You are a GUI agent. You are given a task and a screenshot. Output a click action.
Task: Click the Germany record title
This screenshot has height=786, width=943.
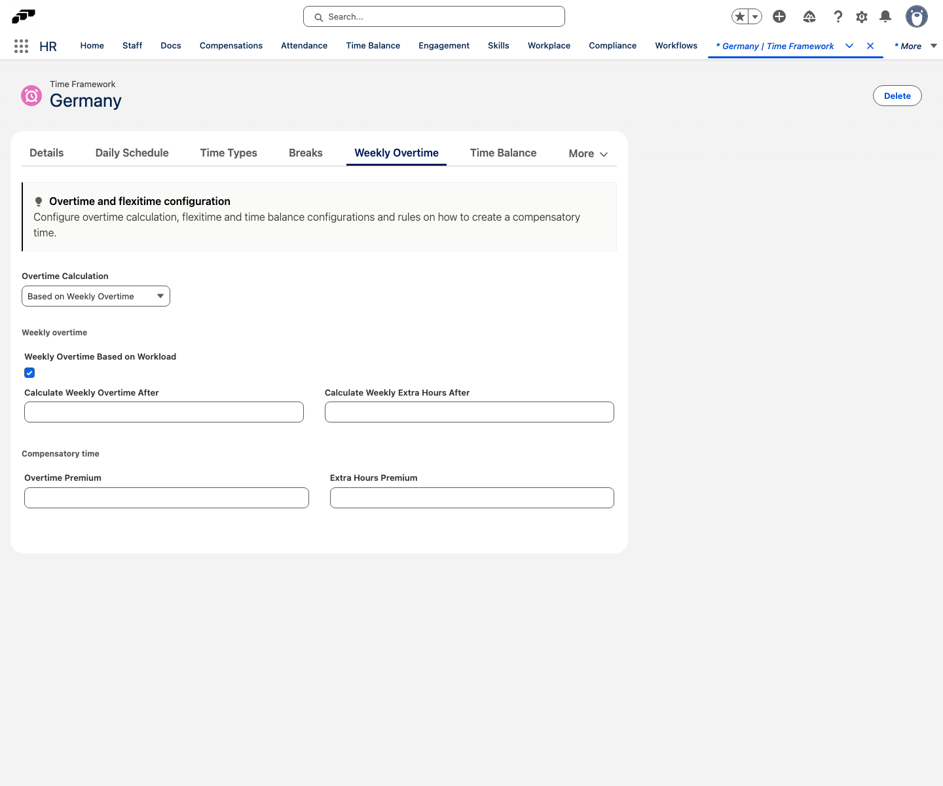[x=86, y=101]
